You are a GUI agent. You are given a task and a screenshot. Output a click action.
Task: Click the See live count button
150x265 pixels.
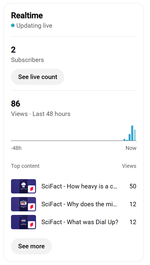[37, 77]
